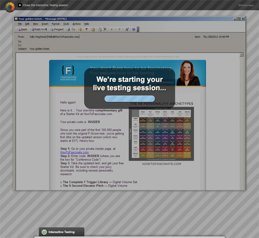Open the View menu
Screen dimensions: 259x238
click(x=35, y=24)
